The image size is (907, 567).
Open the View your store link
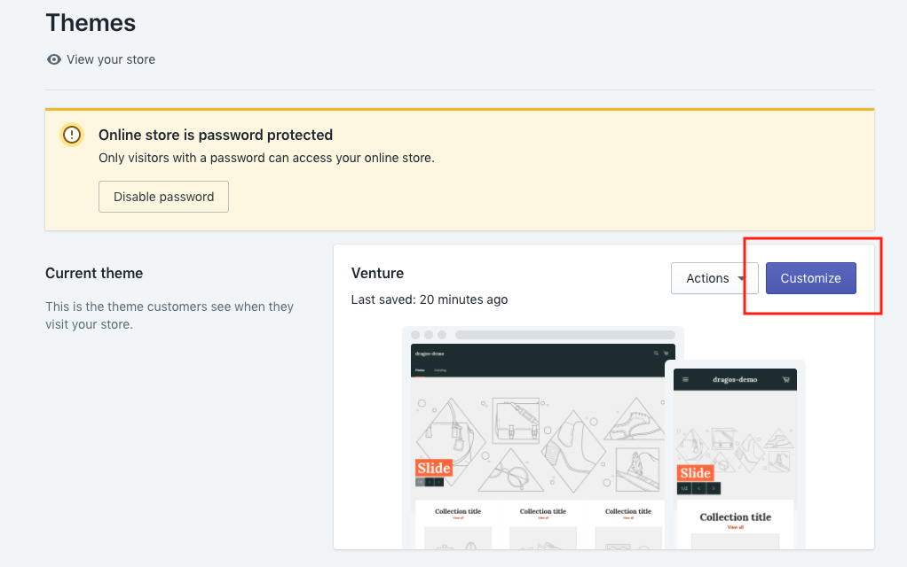111,59
